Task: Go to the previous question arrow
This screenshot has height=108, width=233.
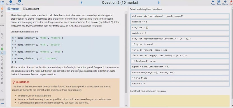Action: [81, 3]
